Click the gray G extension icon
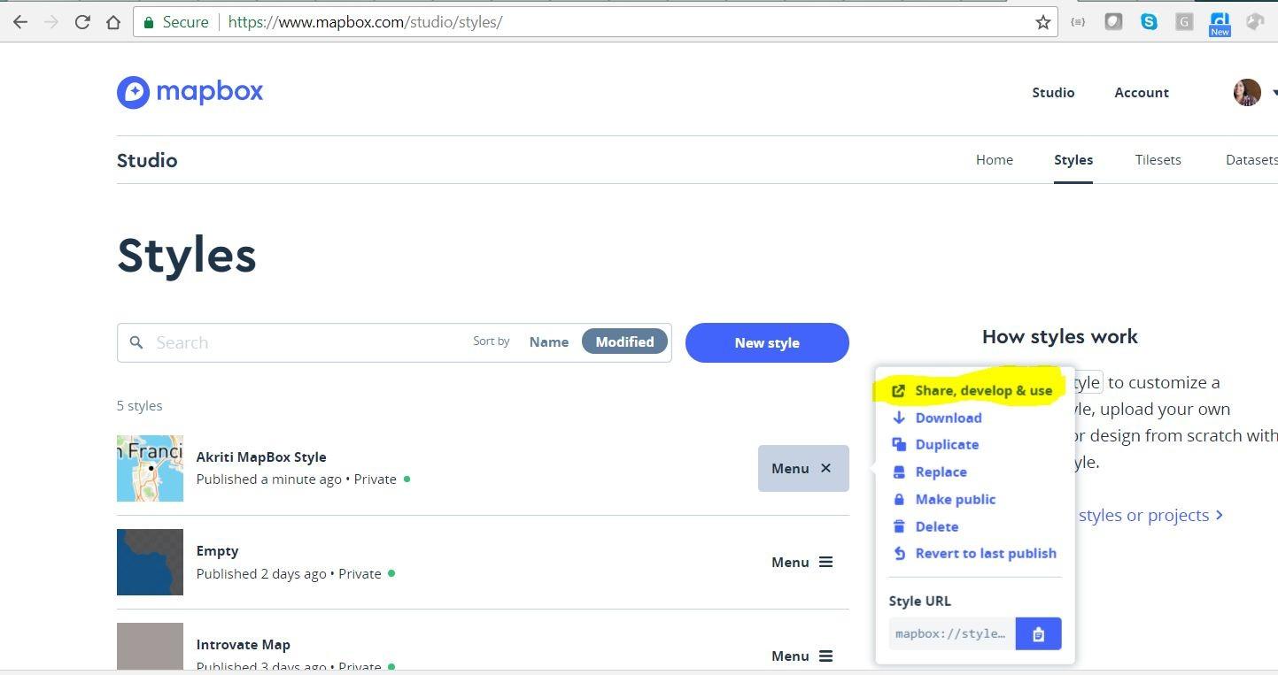The image size is (1278, 675). click(x=1184, y=22)
